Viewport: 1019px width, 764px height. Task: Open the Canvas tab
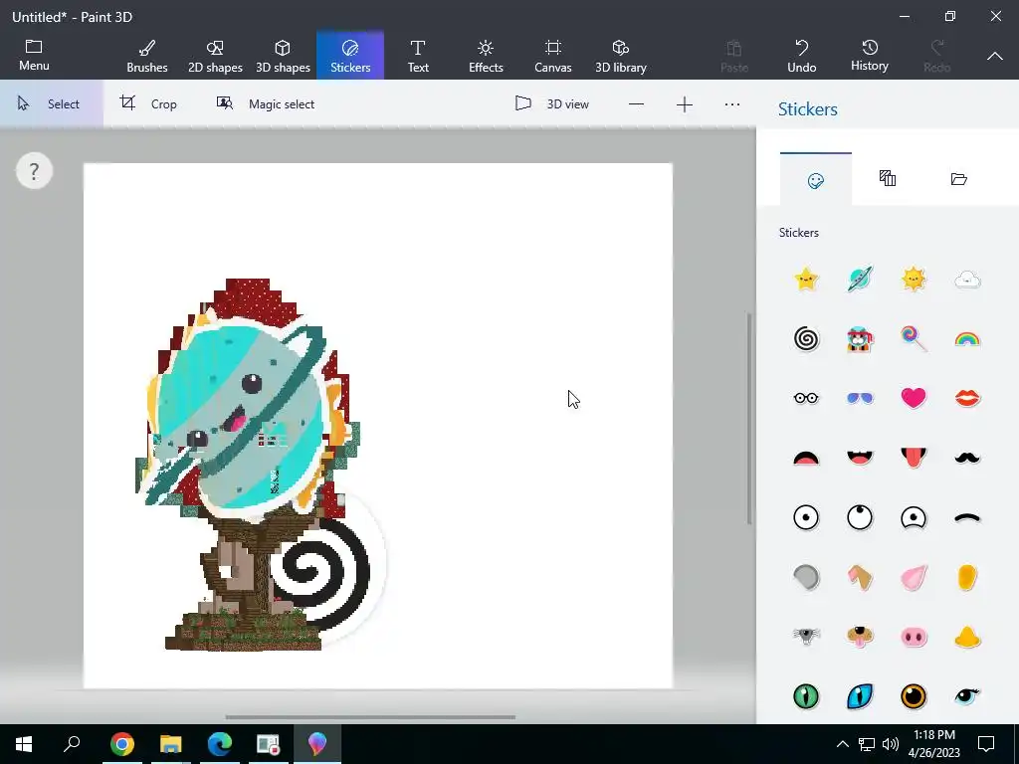553,56
